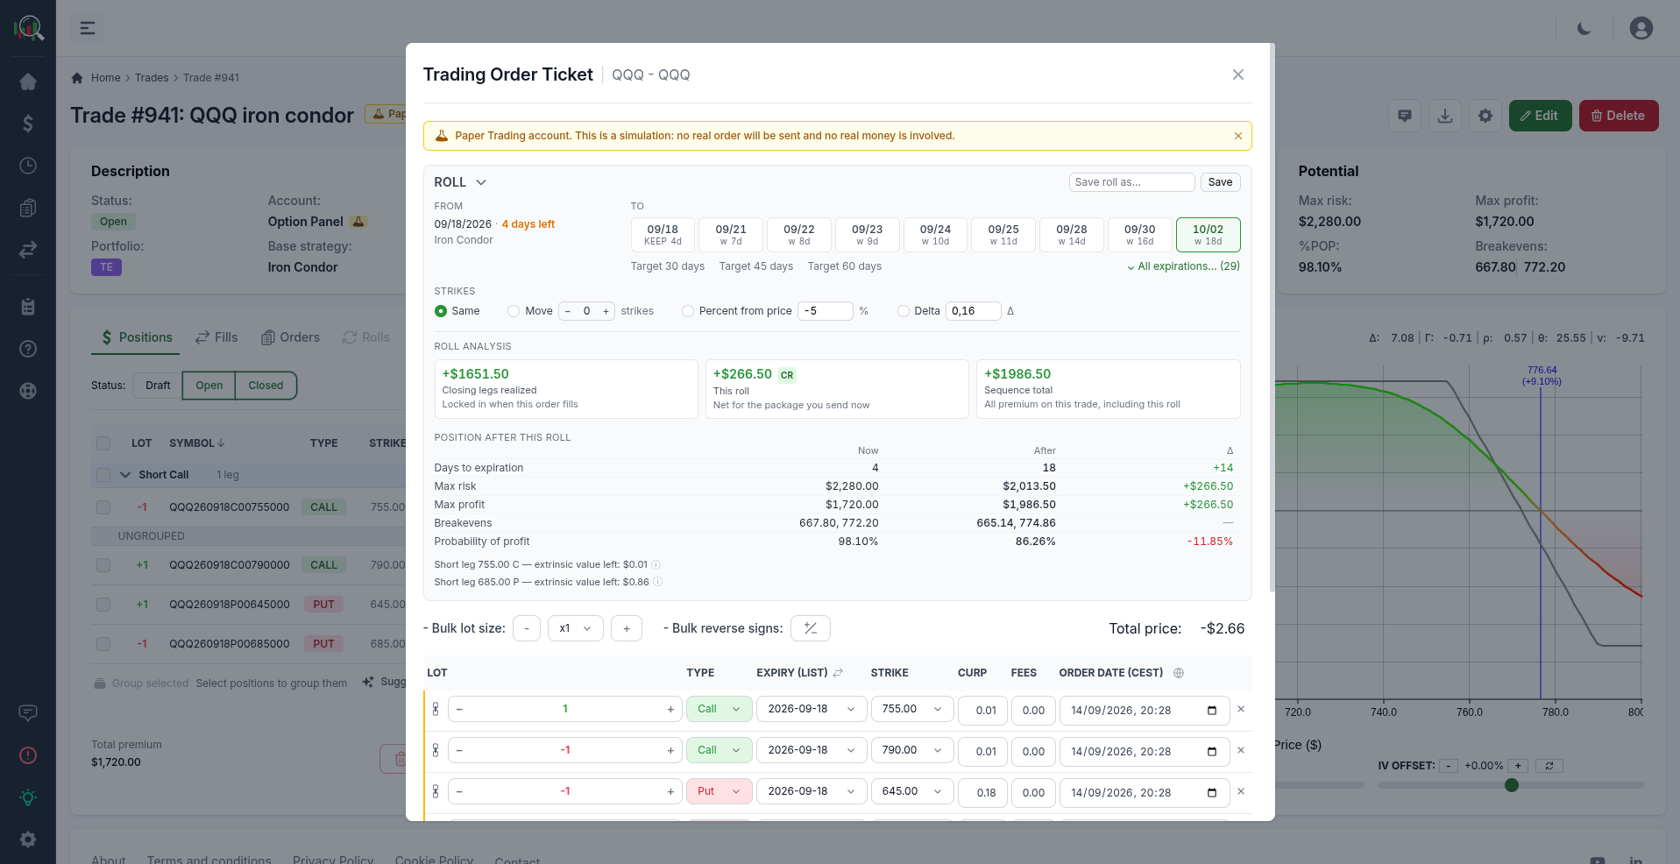
Task: Open the clock history sidebar icon
Action: pyautogui.click(x=28, y=166)
